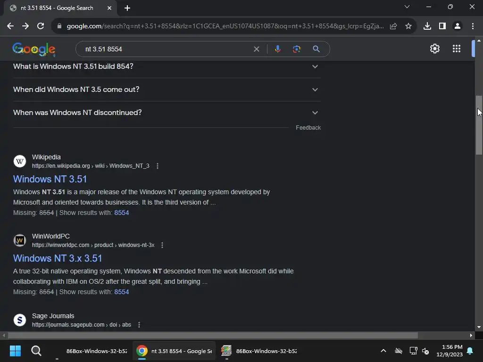The image size is (483, 362).
Task: Show hidden system tray icons
Action: coord(383,351)
